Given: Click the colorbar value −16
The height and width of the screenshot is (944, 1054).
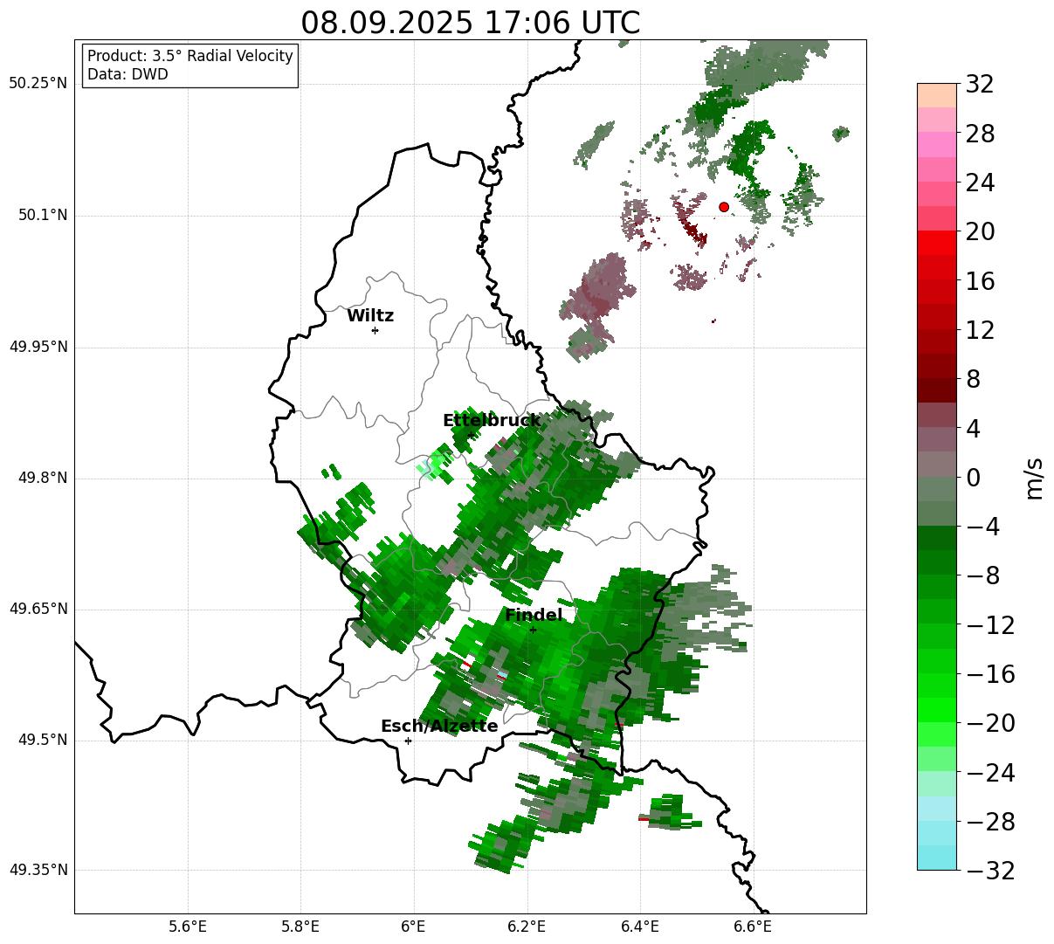Looking at the screenshot, I should pyautogui.click(x=990, y=675).
